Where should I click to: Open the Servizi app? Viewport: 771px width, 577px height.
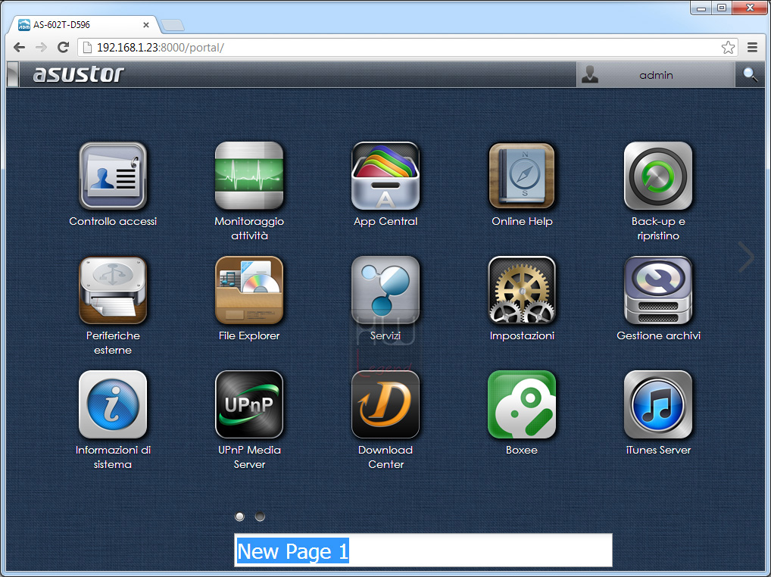(385, 290)
